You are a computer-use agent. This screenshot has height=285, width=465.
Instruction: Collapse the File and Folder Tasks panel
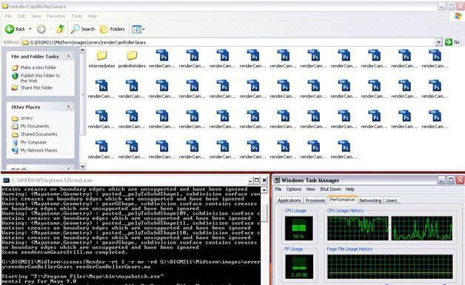pos(69,56)
